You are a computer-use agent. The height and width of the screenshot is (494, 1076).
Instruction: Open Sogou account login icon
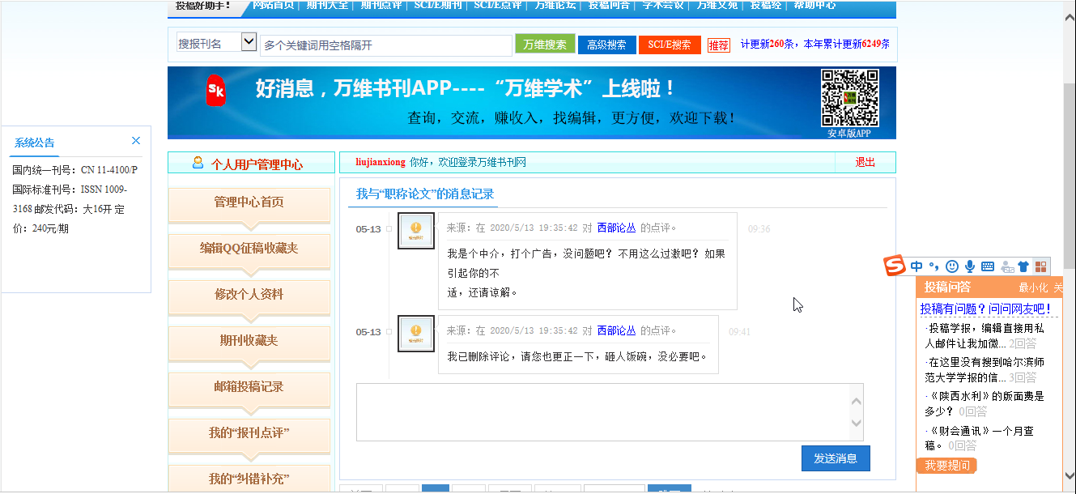1006,266
